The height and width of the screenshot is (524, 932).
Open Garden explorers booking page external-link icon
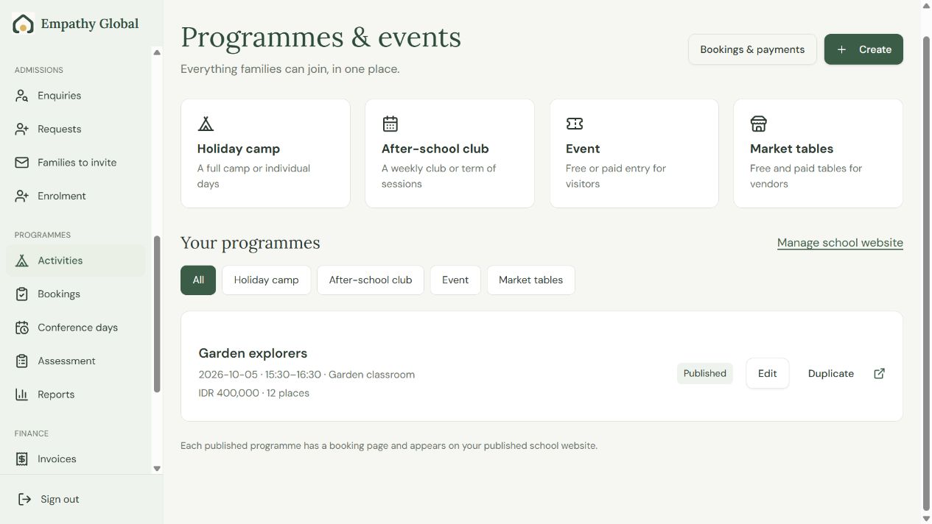879,373
